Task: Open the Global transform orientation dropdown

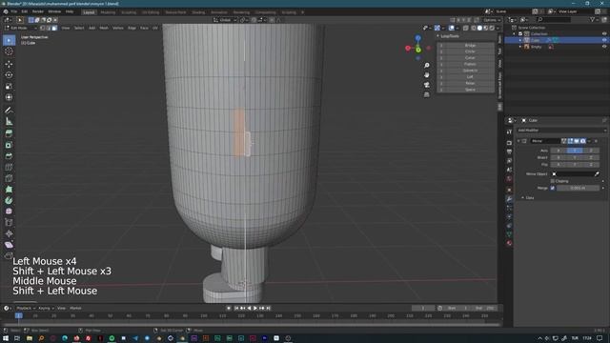Action: point(225,20)
